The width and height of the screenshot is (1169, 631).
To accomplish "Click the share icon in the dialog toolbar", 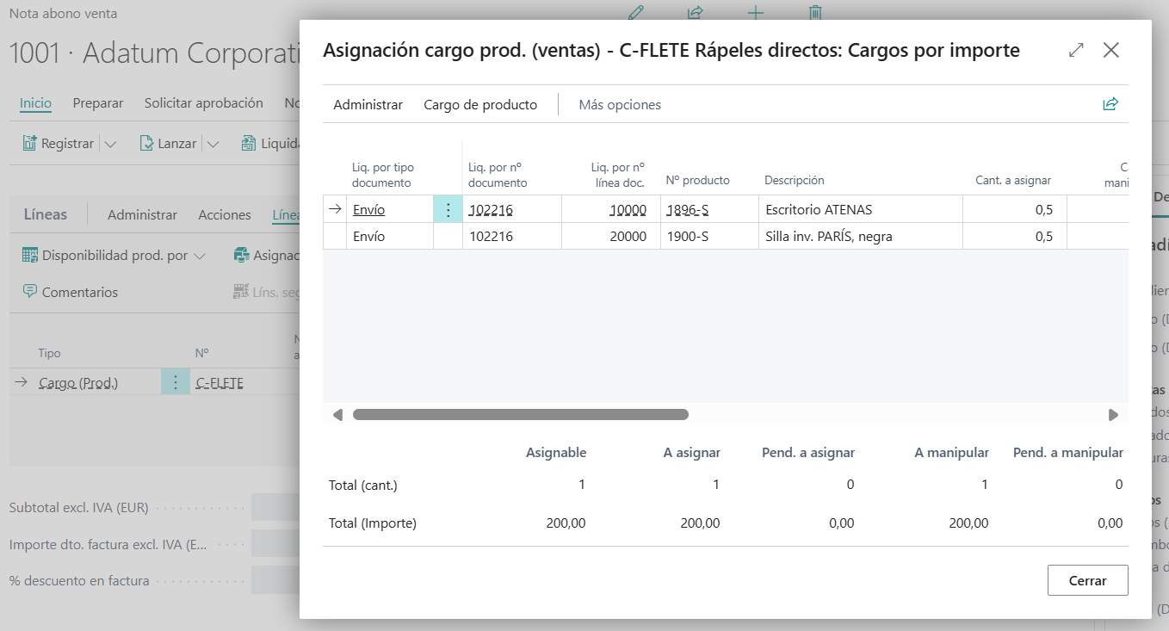I will pos(1110,104).
